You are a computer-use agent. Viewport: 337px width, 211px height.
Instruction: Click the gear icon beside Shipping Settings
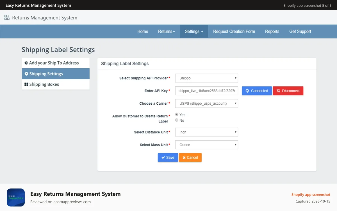26,74
